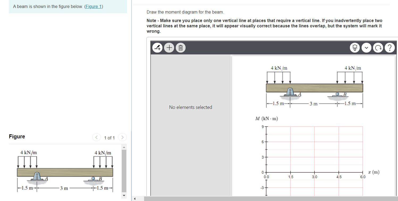
Task: Click the circular reset arrow button
Action: click(x=378, y=48)
